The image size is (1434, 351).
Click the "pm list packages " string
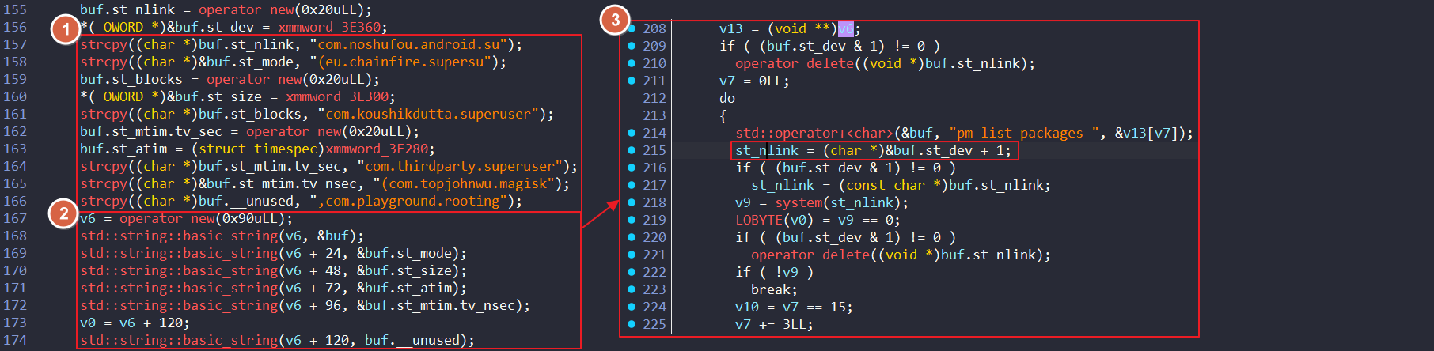click(x=1024, y=133)
